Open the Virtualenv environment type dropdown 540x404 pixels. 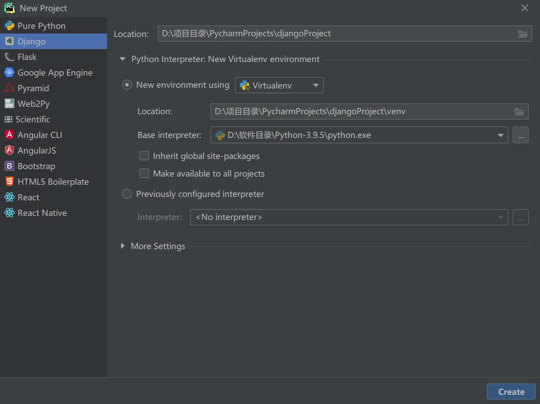279,85
